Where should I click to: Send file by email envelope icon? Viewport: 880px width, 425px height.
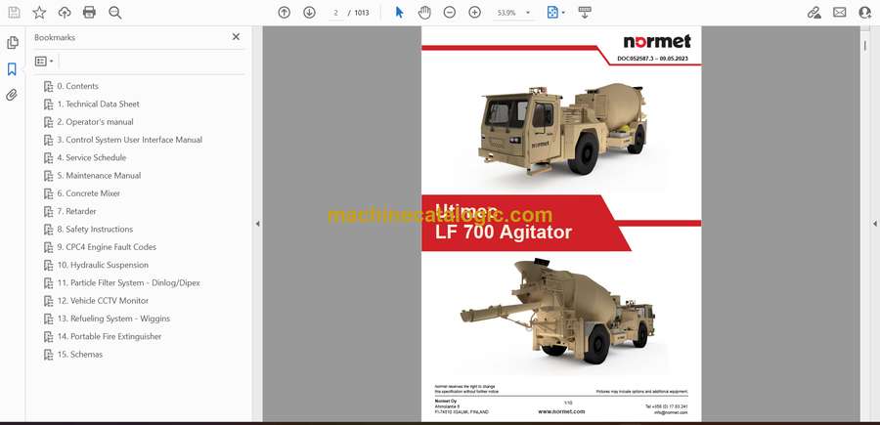coord(839,13)
